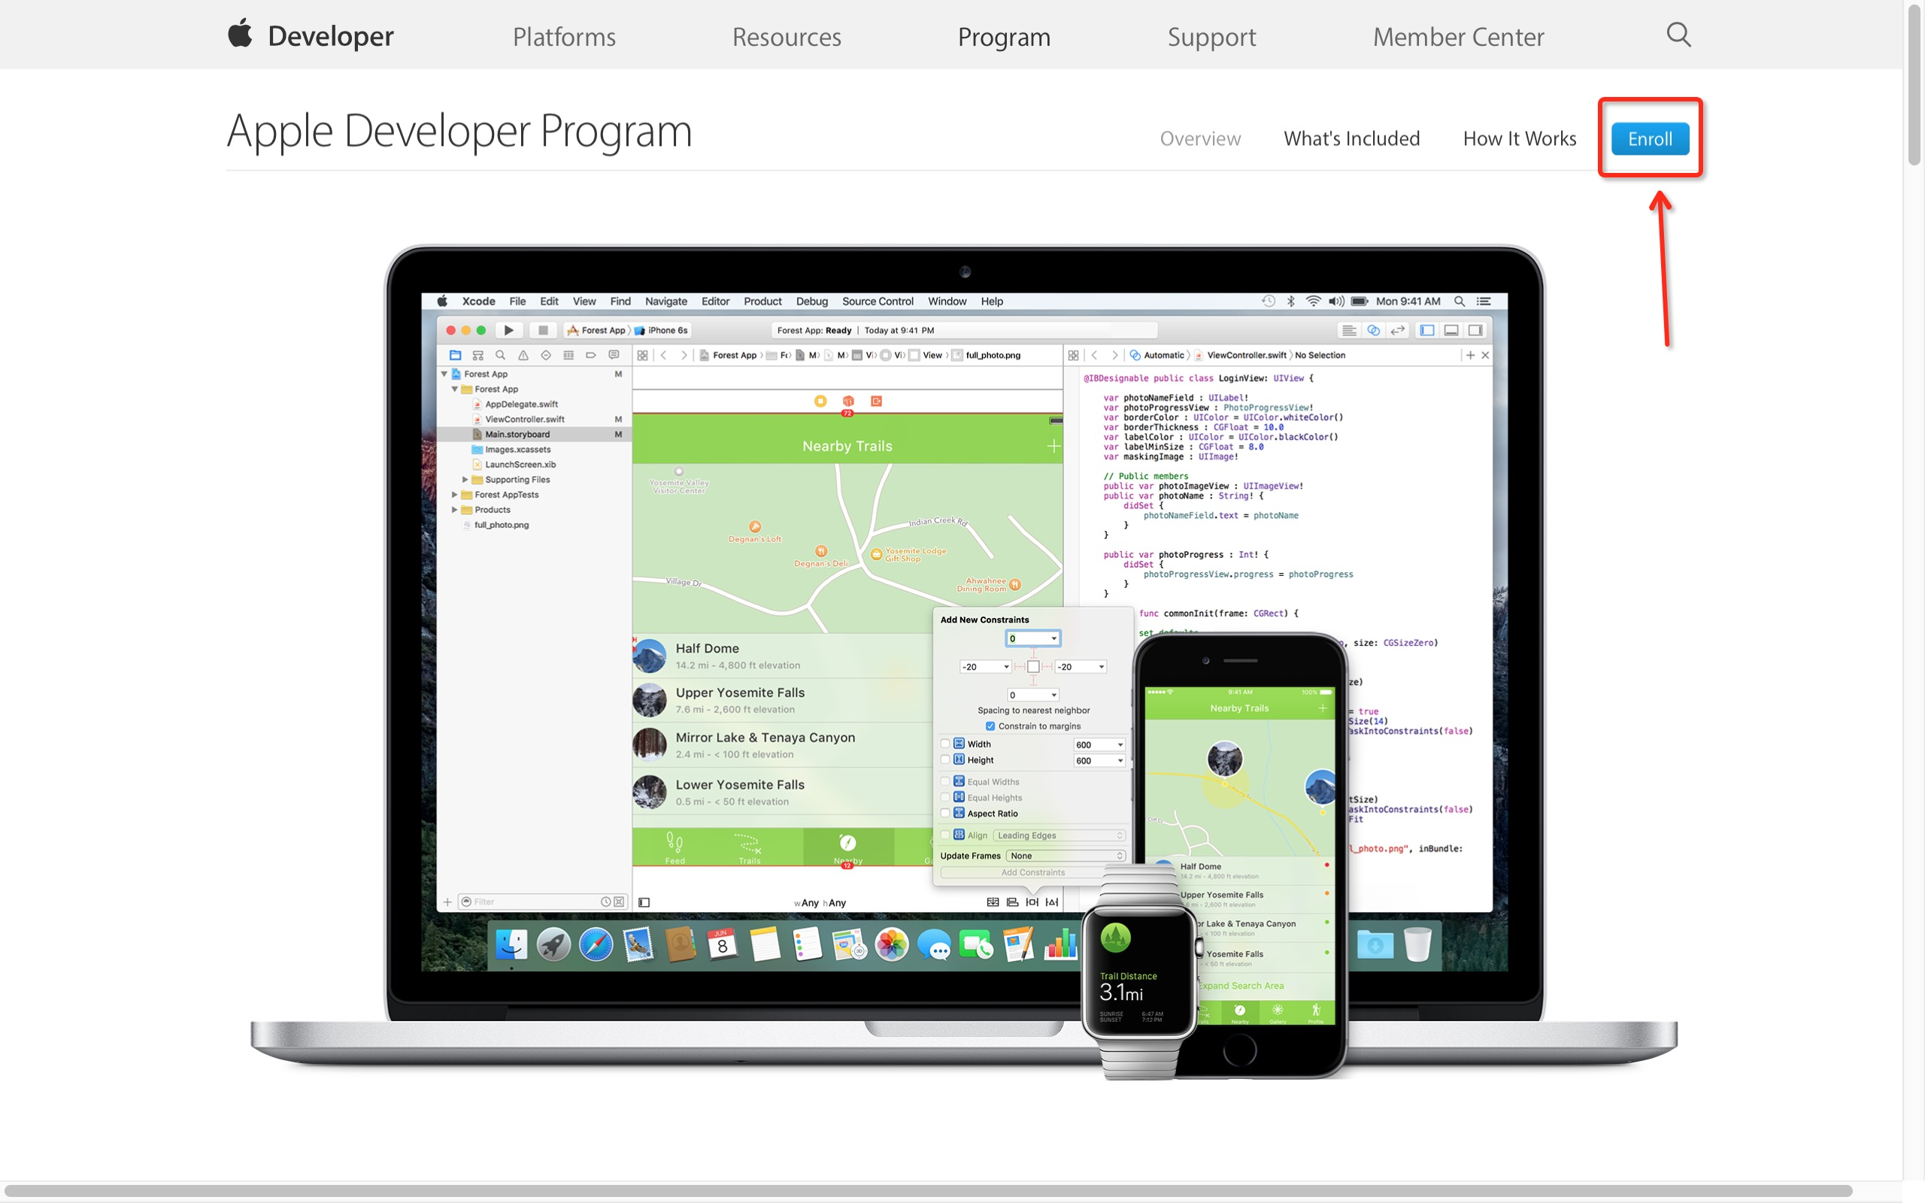The image size is (1925, 1203).
Task: Open the search icon in site header
Action: click(1678, 35)
